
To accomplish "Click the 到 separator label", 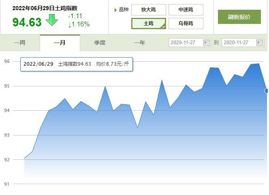I will 216,43.
